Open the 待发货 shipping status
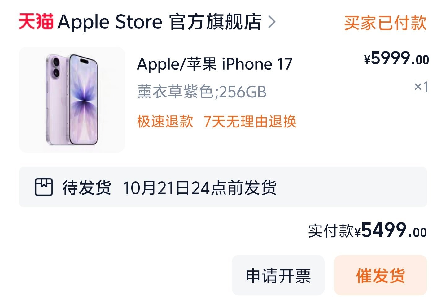The height and width of the screenshot is (306, 446). point(87,187)
